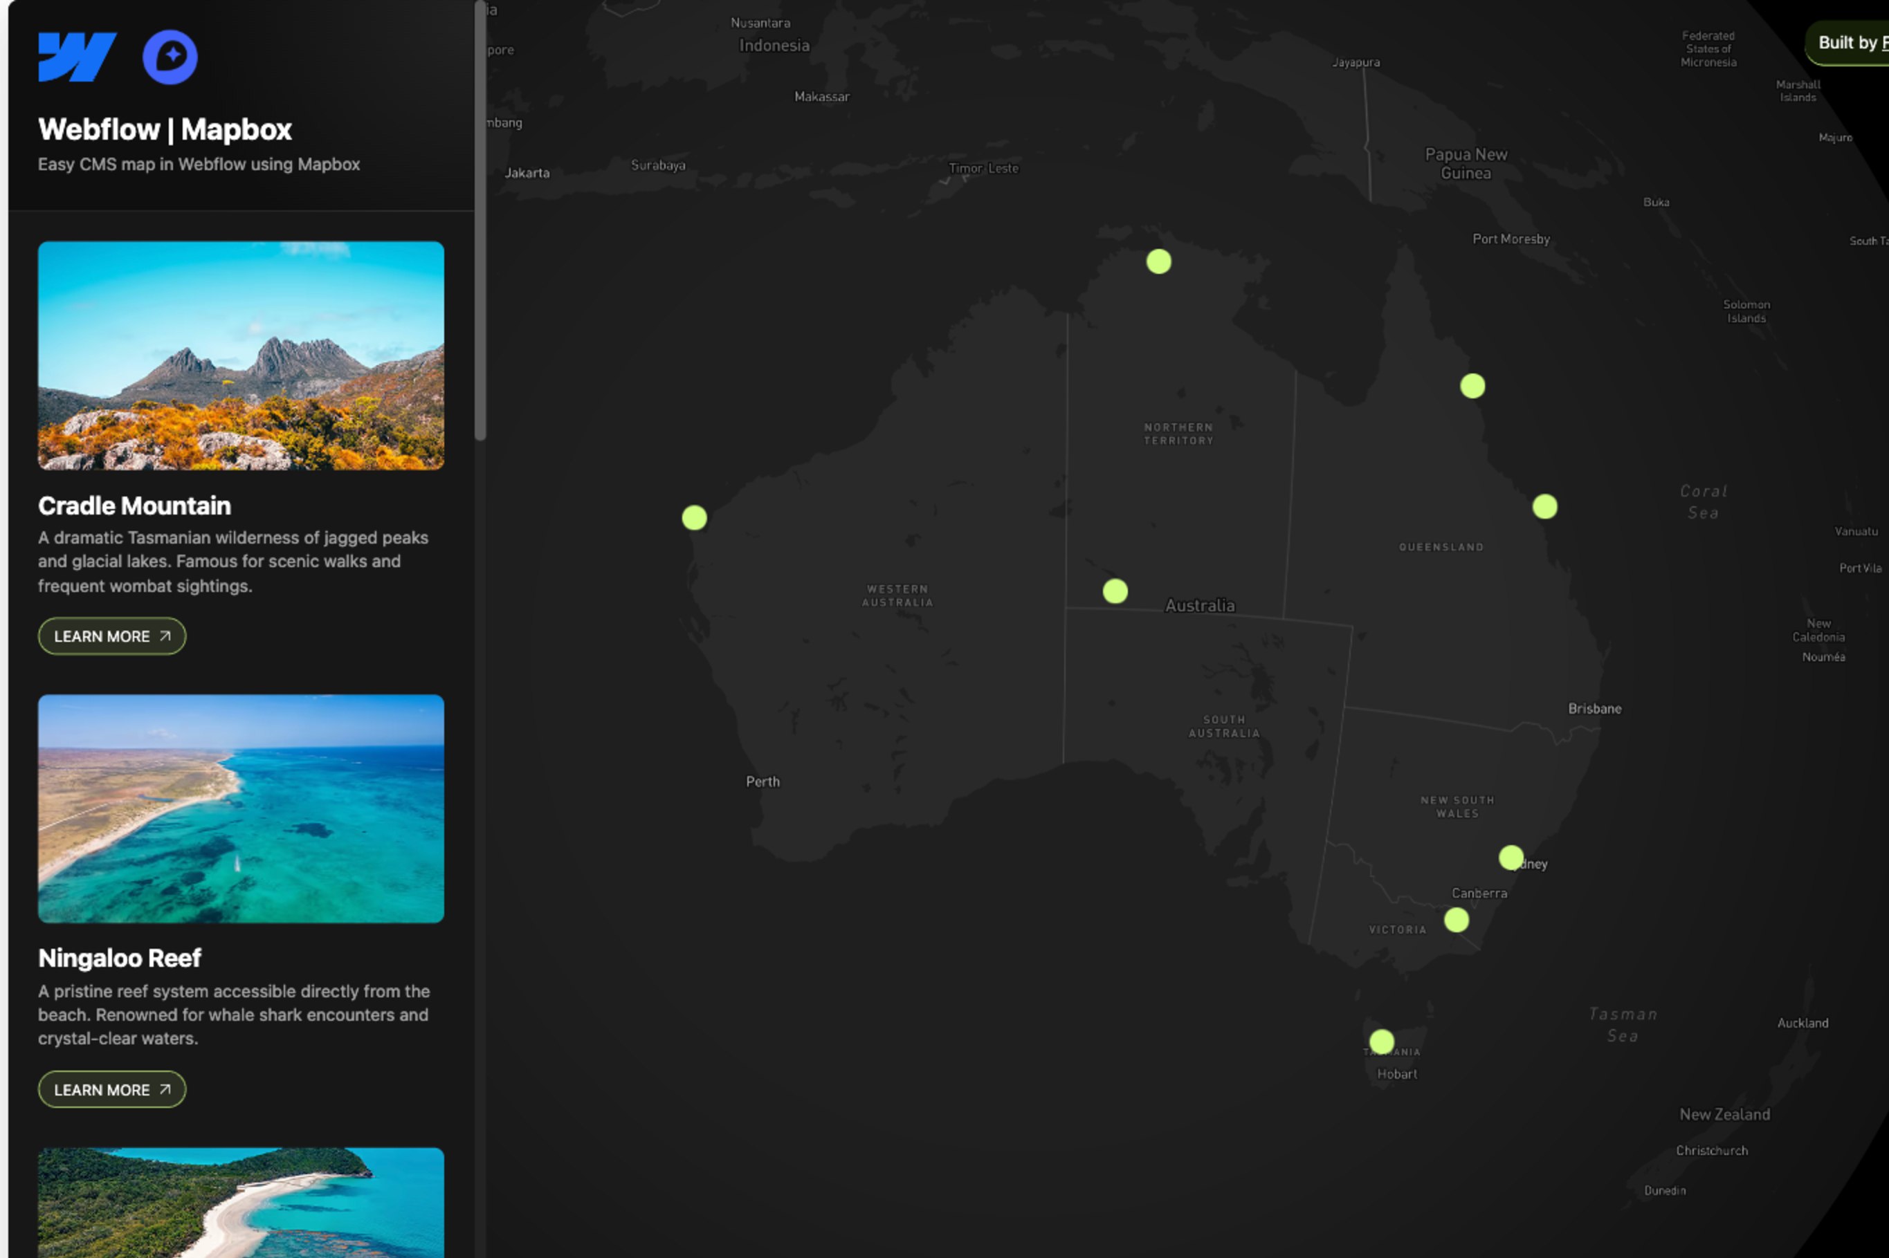The width and height of the screenshot is (1889, 1258).
Task: Select the map marker in Northern Territory
Action: pos(1159,260)
